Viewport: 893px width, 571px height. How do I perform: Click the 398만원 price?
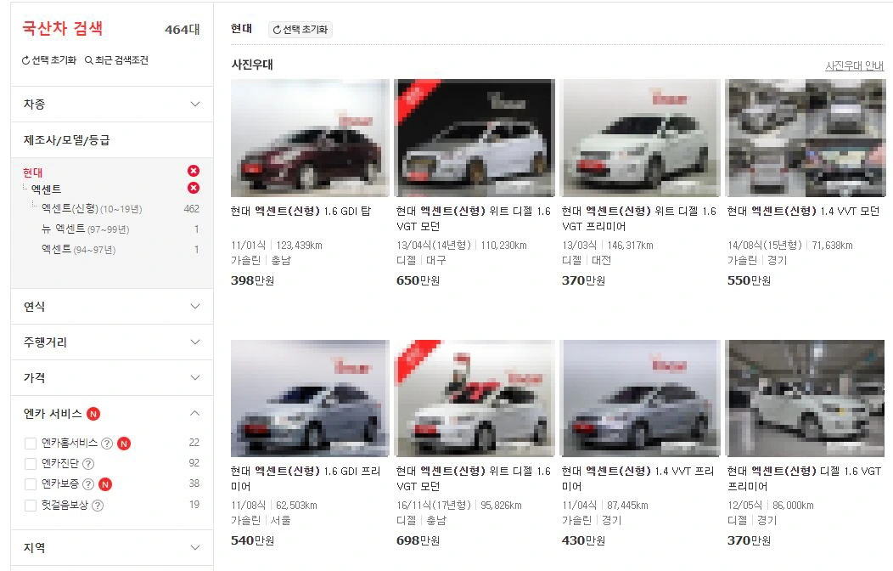252,281
